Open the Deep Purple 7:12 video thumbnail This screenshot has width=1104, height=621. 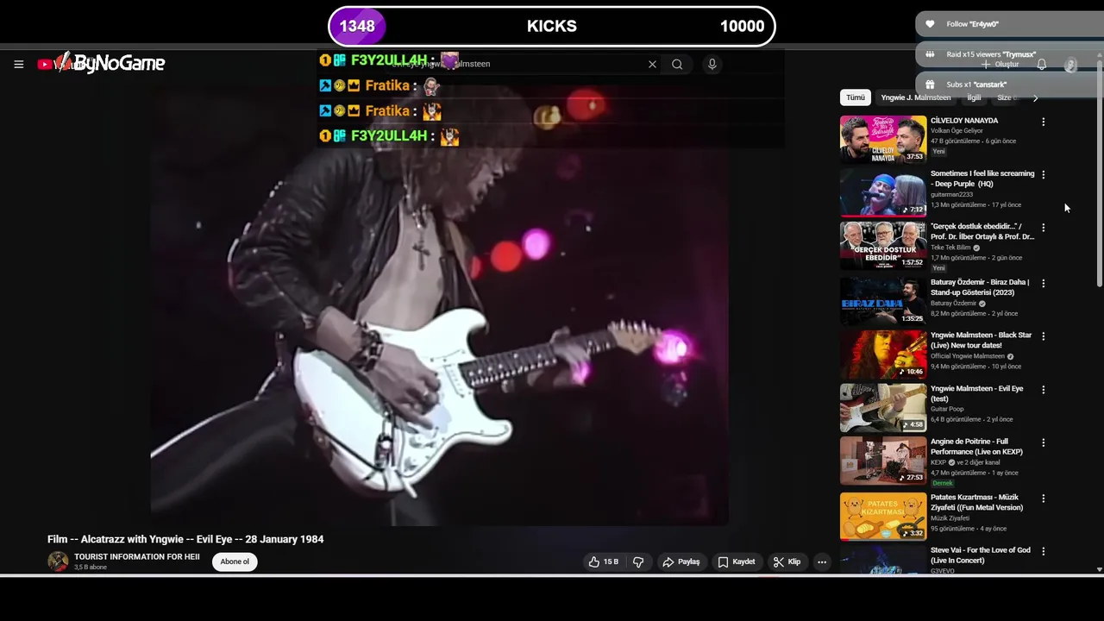click(x=883, y=191)
